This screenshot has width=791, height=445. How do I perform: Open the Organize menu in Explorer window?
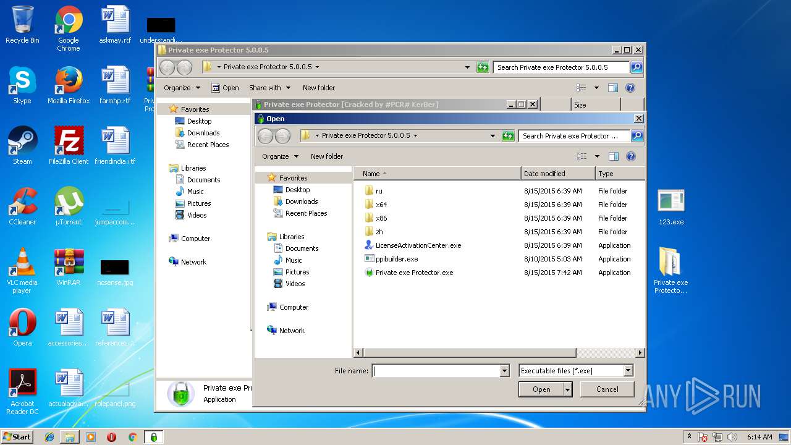pyautogui.click(x=182, y=88)
